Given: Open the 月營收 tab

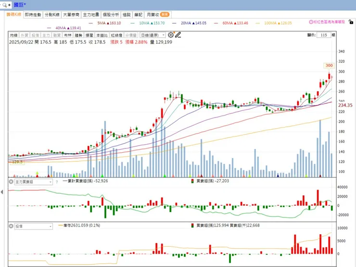Looking at the screenshot, I should (x=158, y=15).
